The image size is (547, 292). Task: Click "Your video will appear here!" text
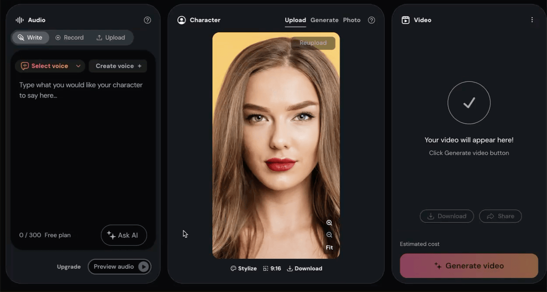(469, 140)
